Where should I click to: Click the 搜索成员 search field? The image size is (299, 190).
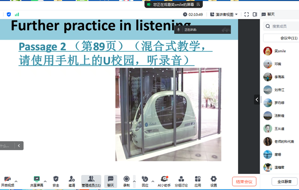click(x=282, y=26)
